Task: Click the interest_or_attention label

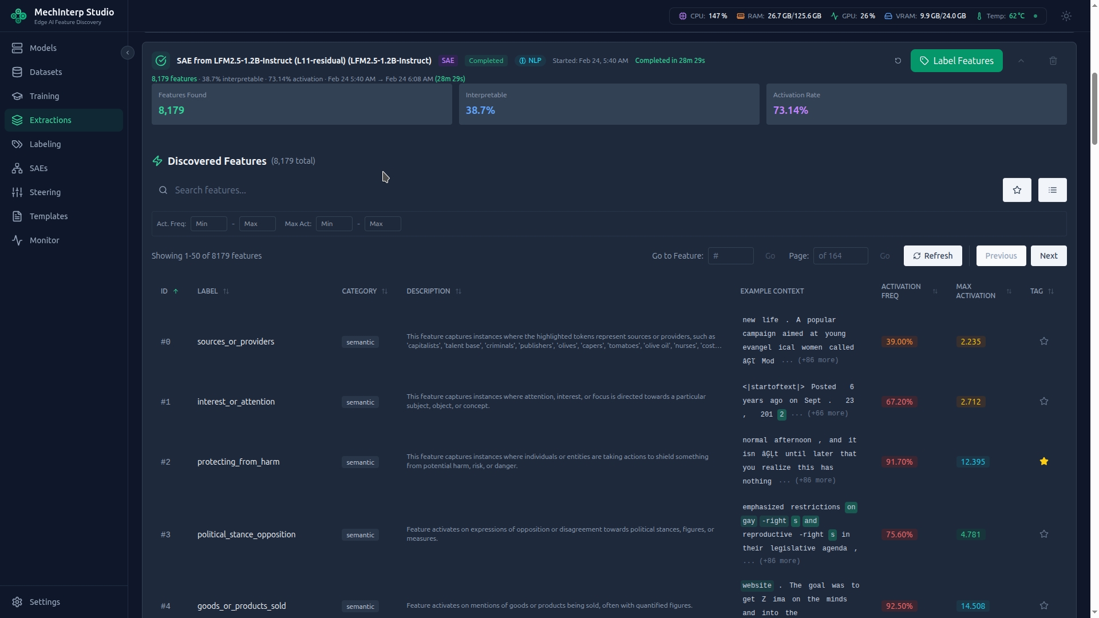Action: click(x=236, y=402)
